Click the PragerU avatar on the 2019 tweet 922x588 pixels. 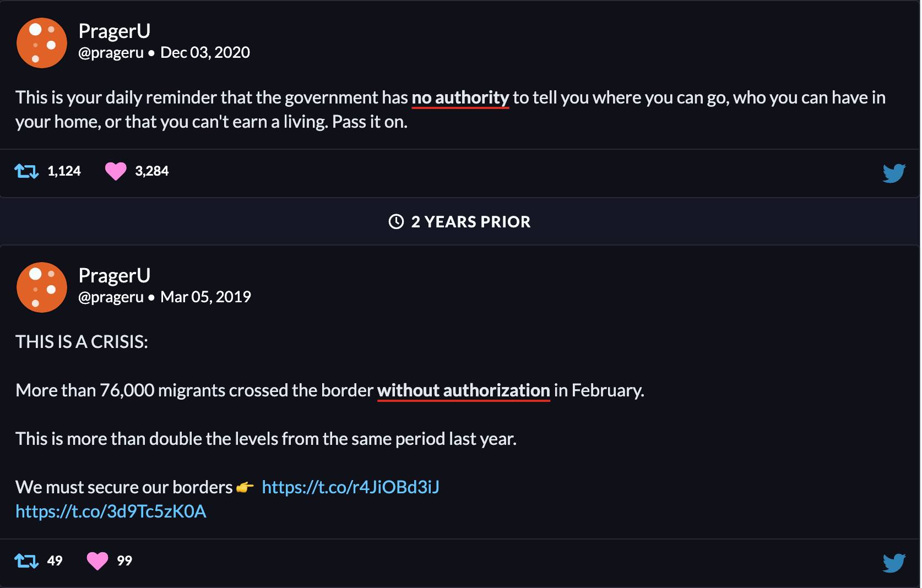pos(42,287)
